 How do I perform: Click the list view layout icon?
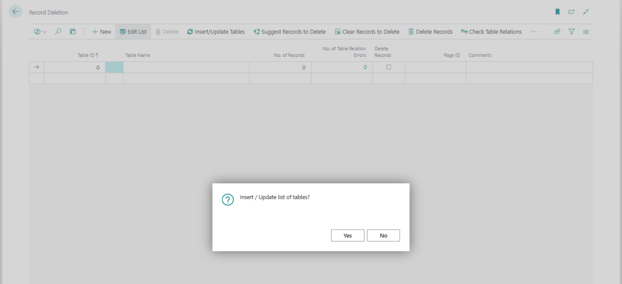(586, 32)
